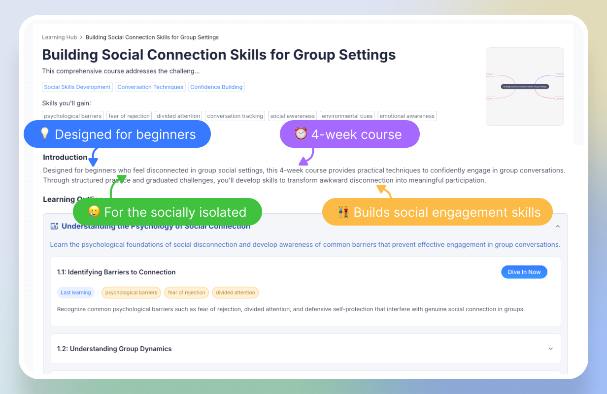The image size is (607, 394).
Task: Select the emotional awareness skill chip
Action: [x=406, y=116]
